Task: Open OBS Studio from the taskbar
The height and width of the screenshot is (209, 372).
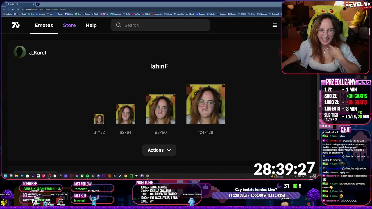Action: pos(49,176)
